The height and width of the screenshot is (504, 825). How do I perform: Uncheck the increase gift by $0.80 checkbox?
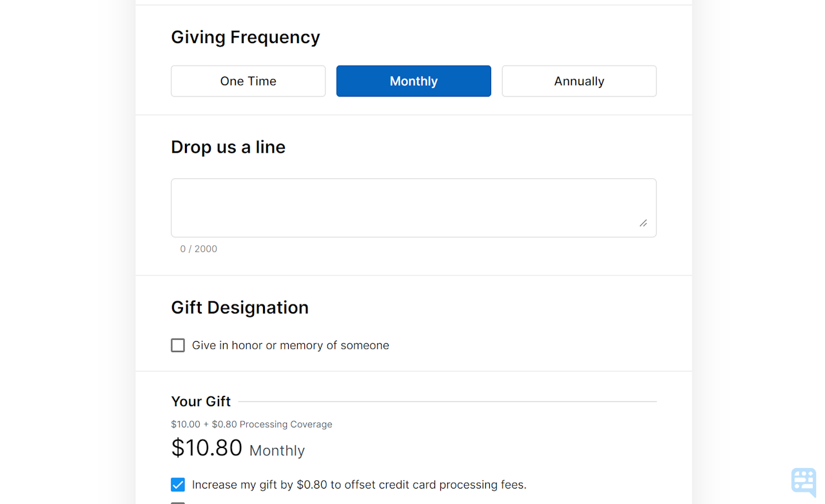177,485
